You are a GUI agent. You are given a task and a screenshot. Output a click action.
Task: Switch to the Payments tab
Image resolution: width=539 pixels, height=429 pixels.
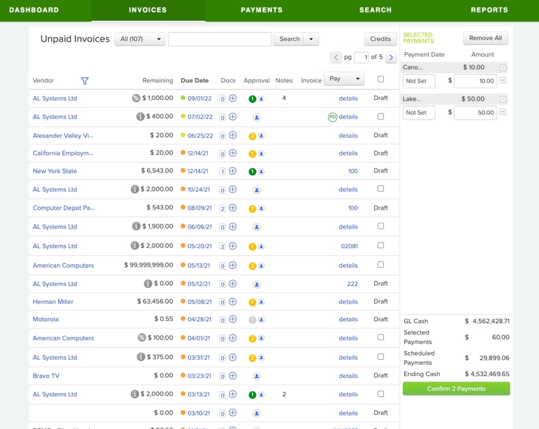pos(262,10)
